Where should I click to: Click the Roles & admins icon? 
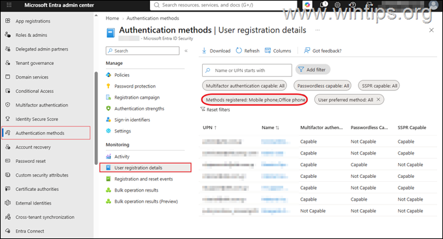[x=8, y=35]
